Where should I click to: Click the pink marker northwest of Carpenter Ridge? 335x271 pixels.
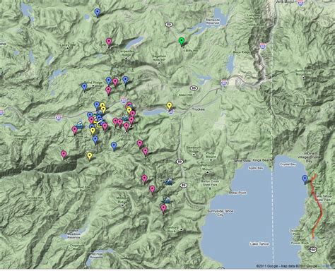pyautogui.click(x=109, y=42)
